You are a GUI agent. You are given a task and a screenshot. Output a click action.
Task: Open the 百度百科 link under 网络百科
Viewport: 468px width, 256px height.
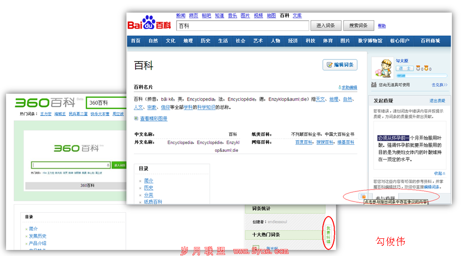[304, 142]
